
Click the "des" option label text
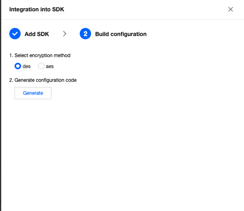(x=27, y=66)
